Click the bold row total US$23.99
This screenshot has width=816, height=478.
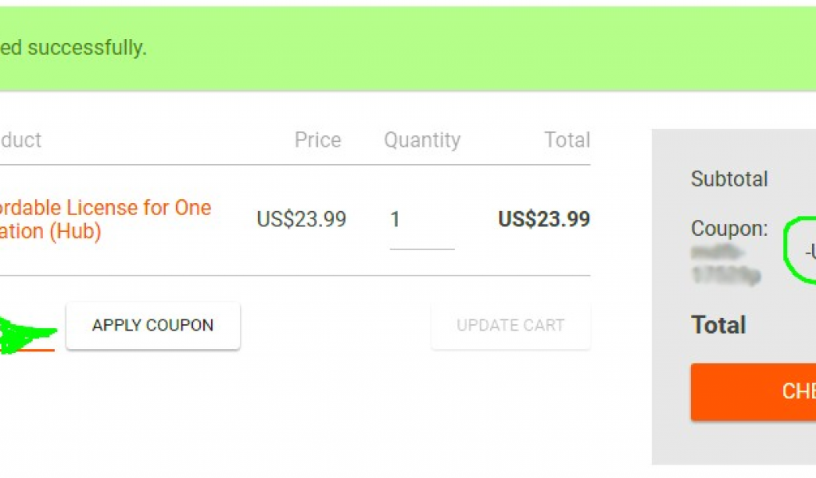point(543,219)
